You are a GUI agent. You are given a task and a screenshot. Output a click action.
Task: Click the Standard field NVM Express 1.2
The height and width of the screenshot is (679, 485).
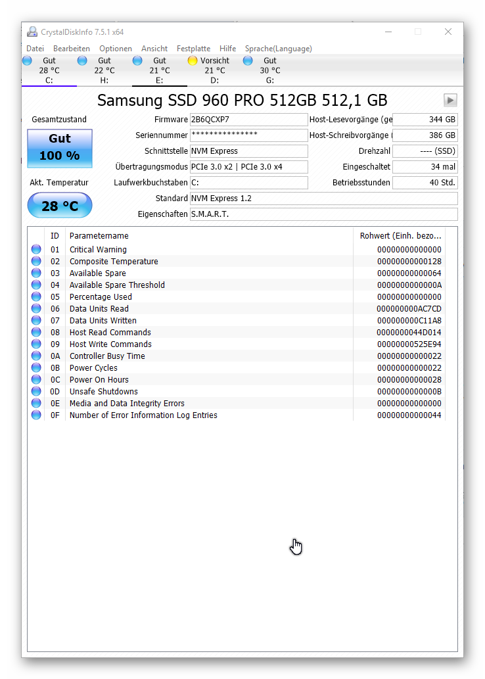pyautogui.click(x=324, y=199)
